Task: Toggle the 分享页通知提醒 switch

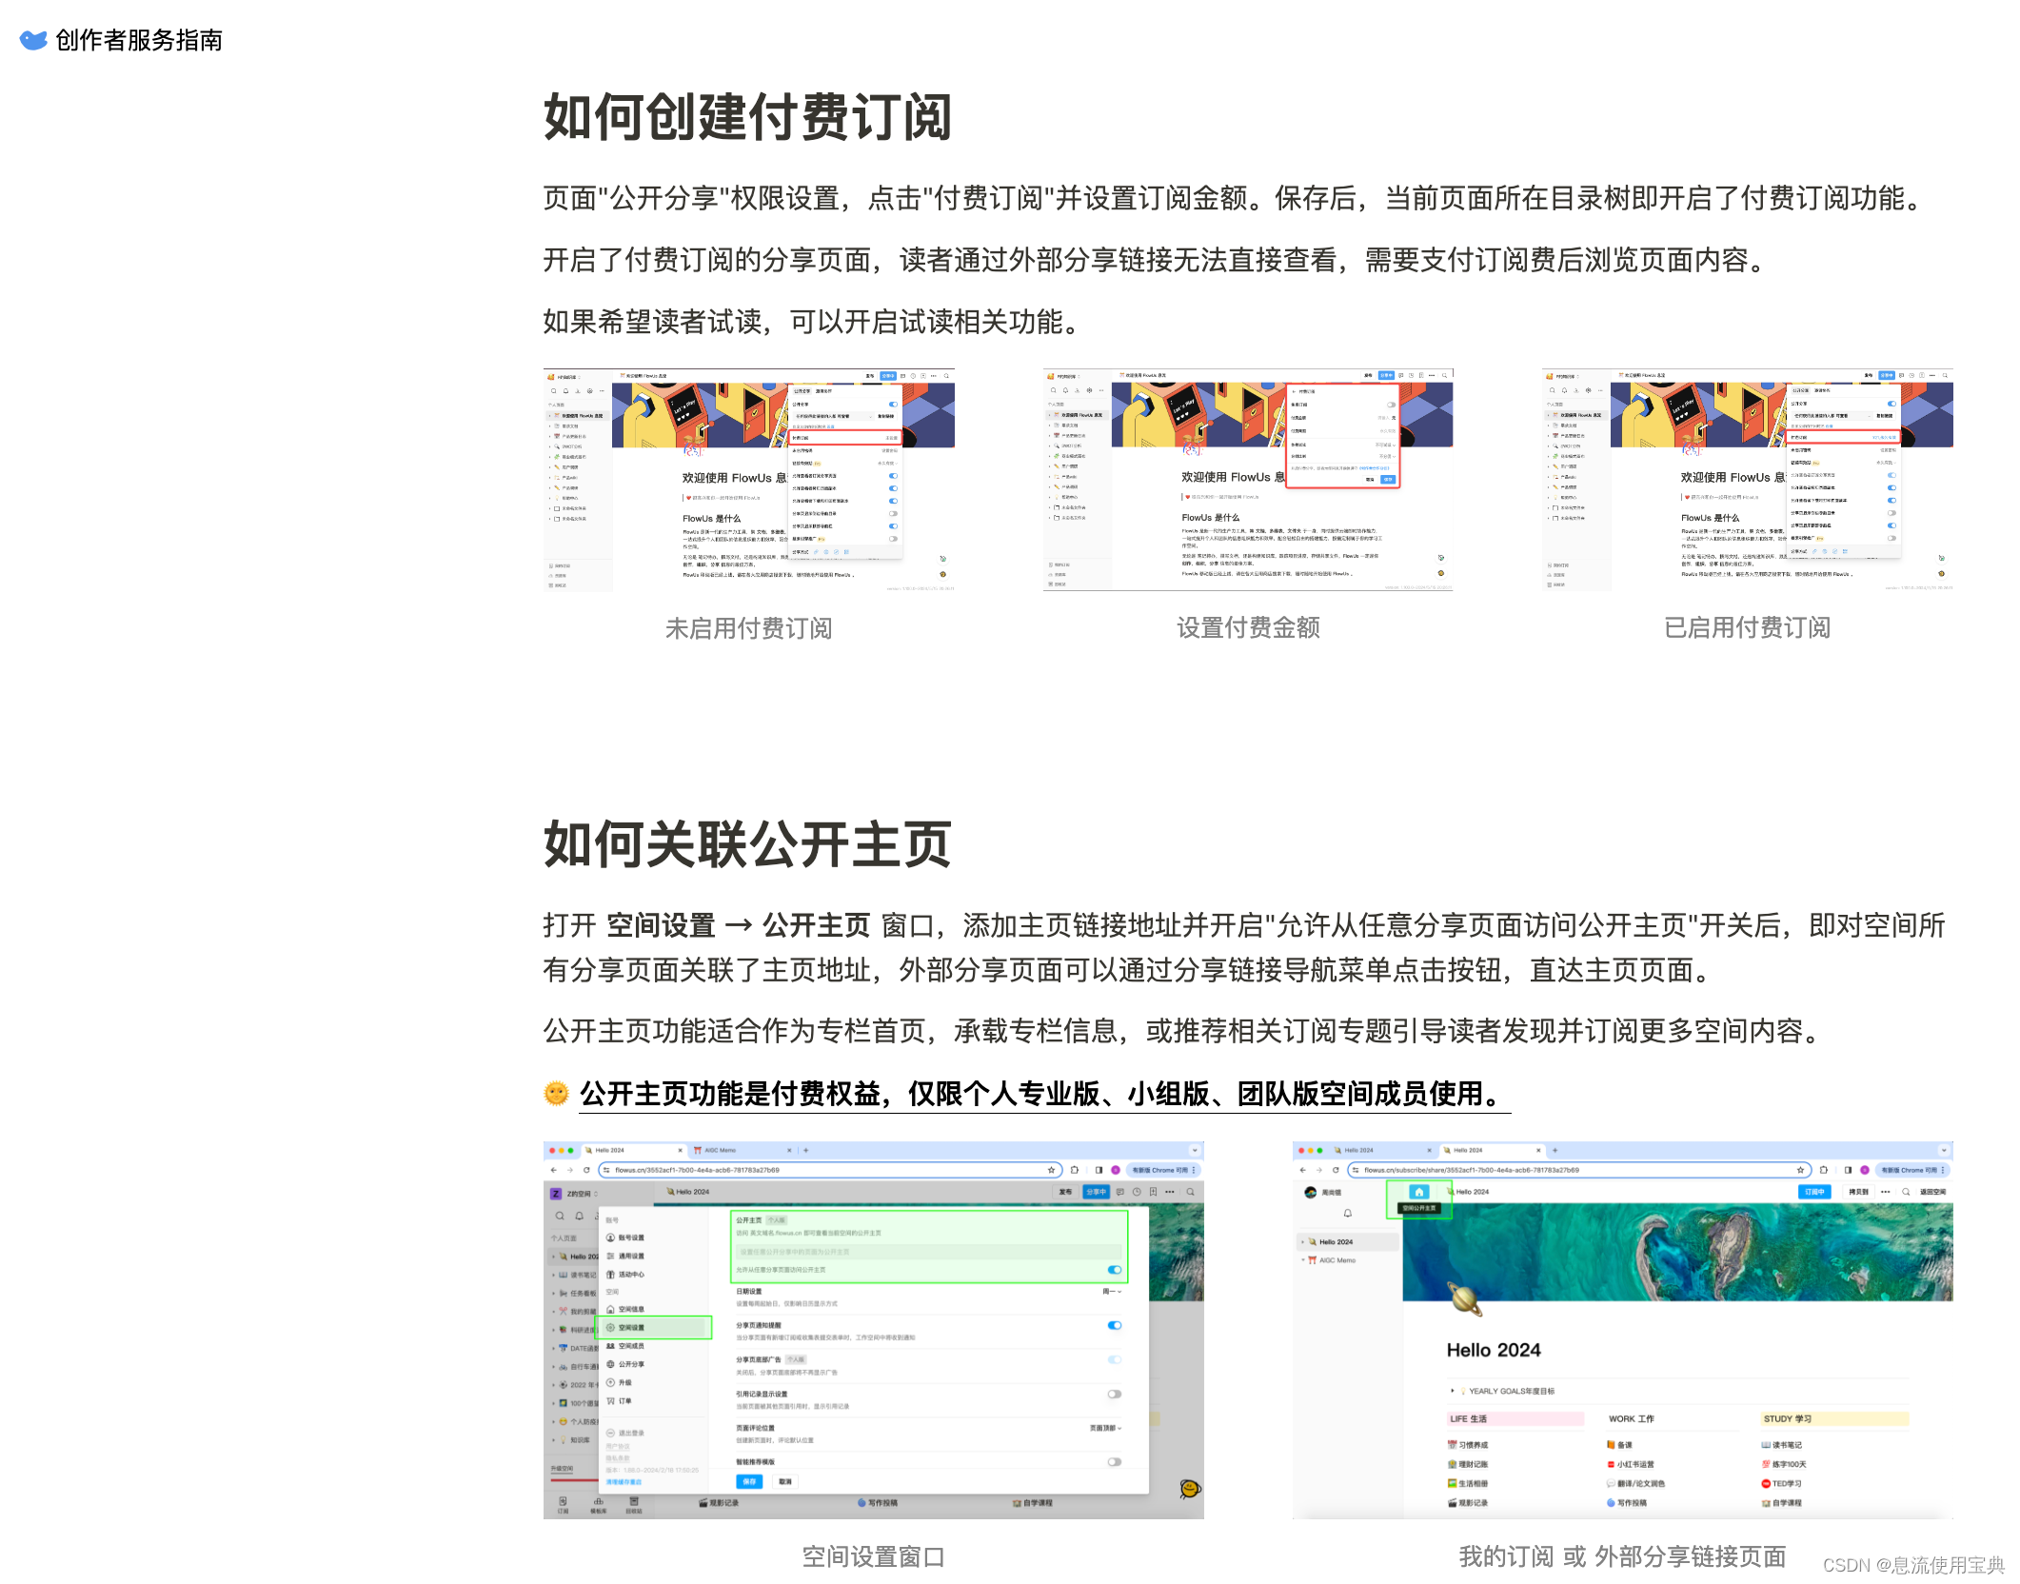Action: coord(1114,1325)
